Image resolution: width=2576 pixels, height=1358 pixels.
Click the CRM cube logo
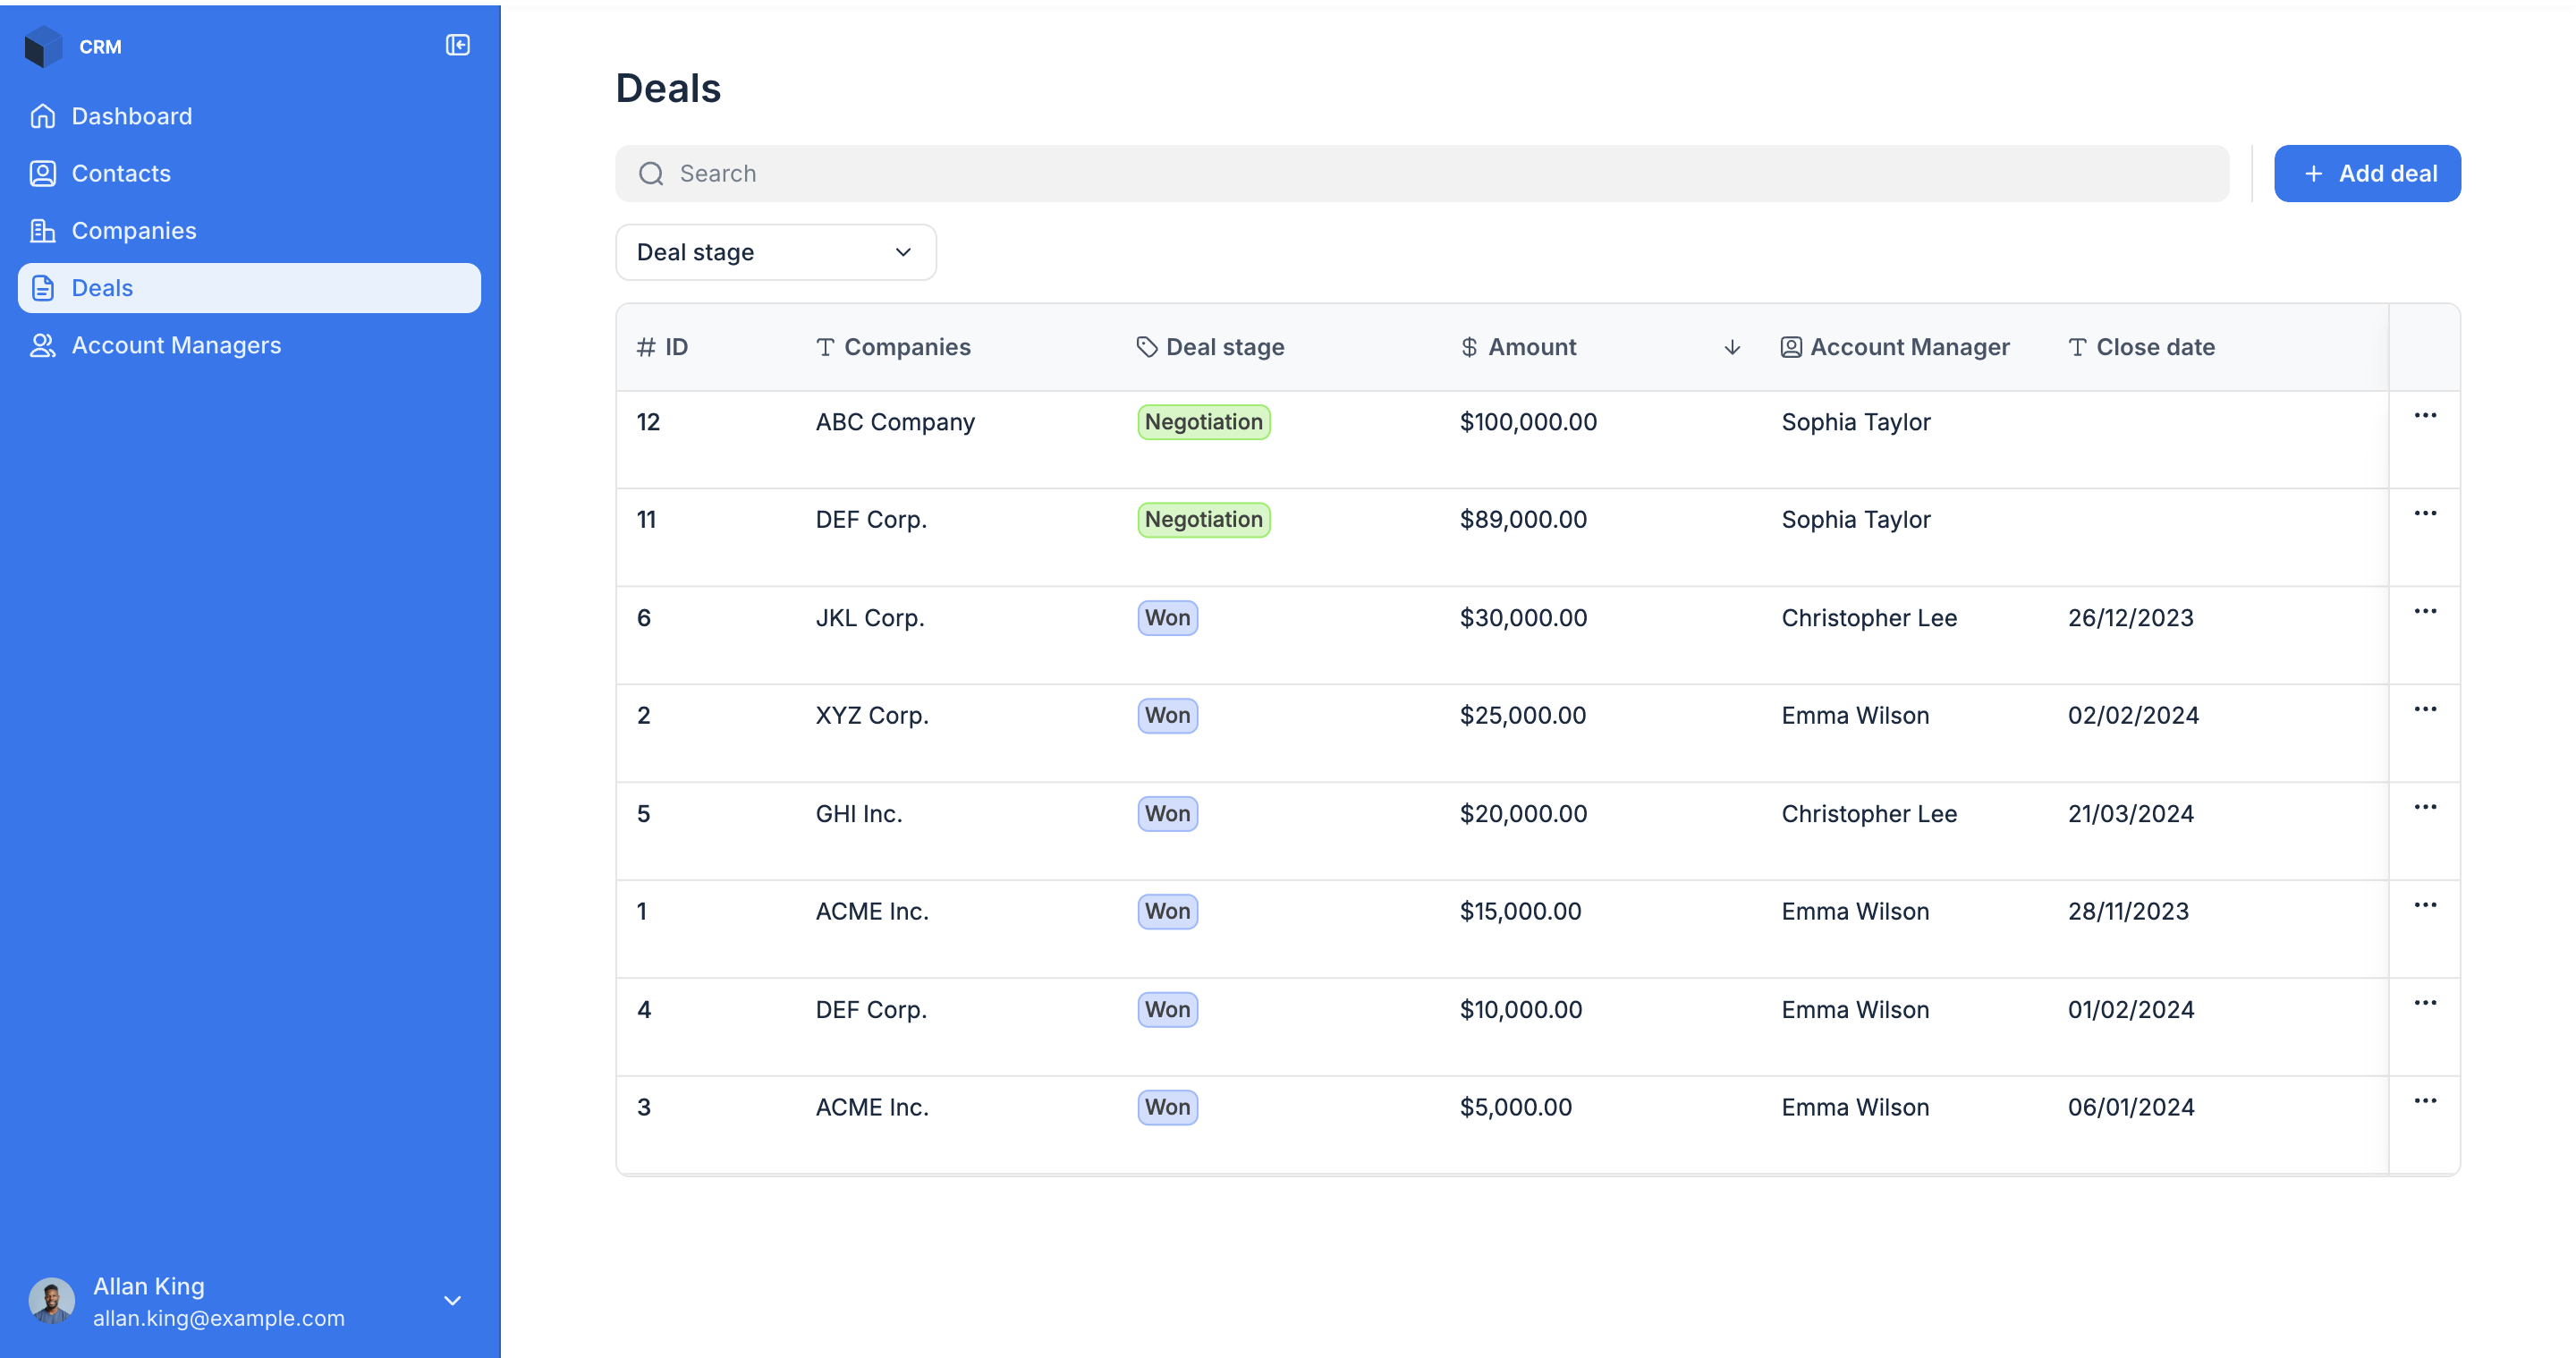[x=43, y=47]
